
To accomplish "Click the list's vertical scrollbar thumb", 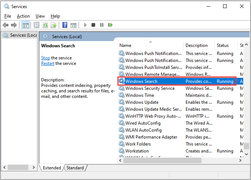I will [246, 146].
